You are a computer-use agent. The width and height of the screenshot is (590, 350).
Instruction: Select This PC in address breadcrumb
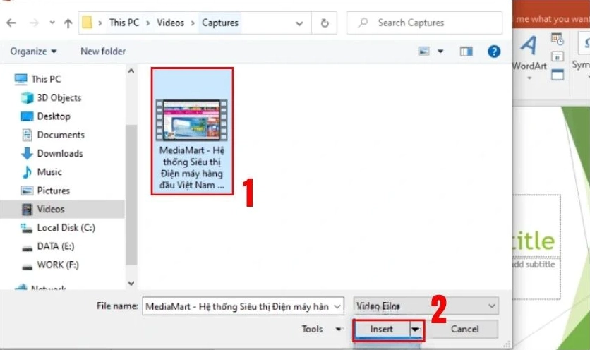click(x=124, y=23)
